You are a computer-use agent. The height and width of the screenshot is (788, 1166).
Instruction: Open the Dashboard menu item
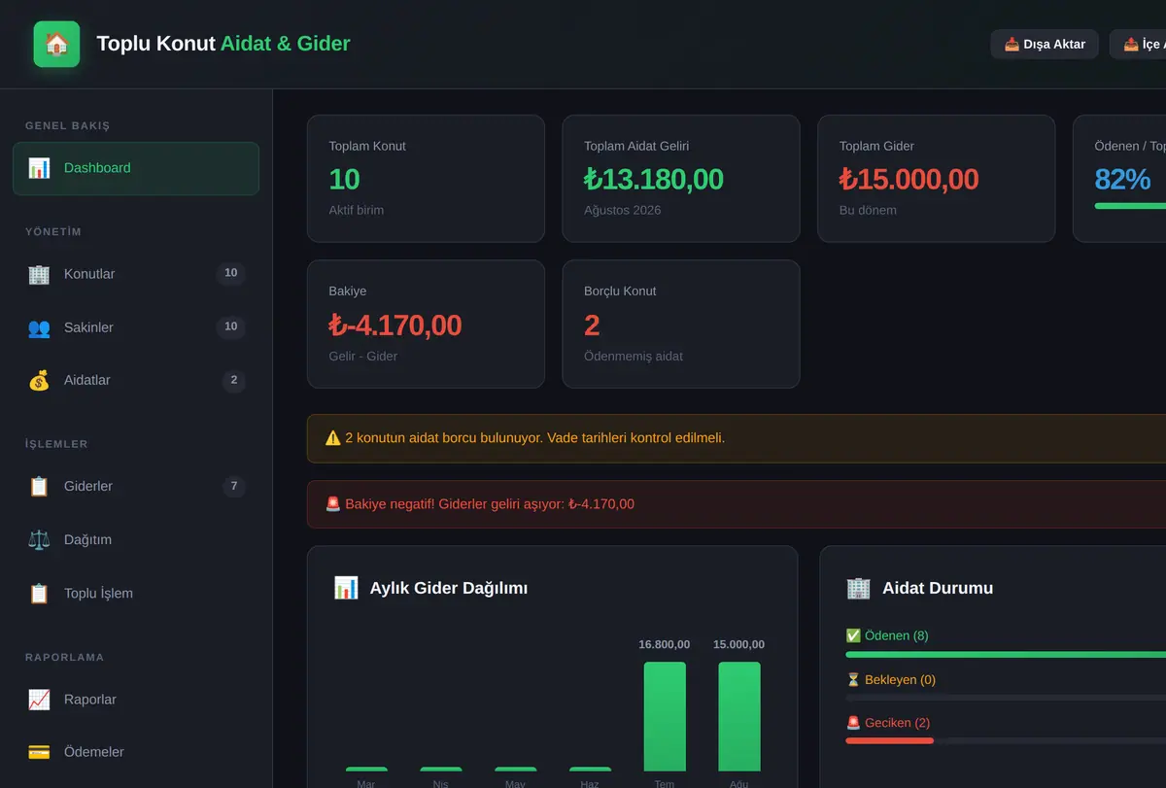pos(136,168)
